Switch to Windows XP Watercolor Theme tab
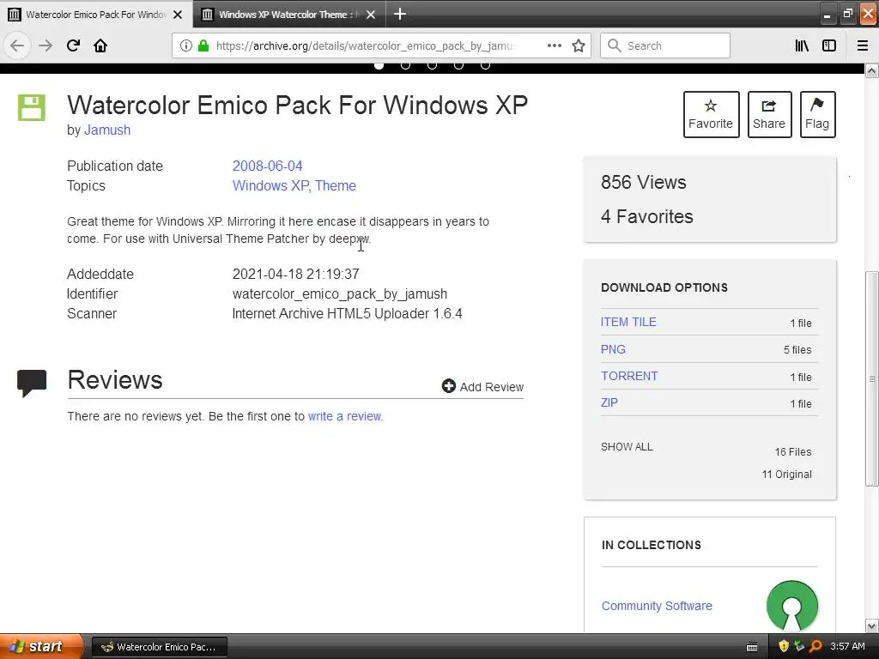Image resolution: width=879 pixels, height=659 pixels. (288, 15)
